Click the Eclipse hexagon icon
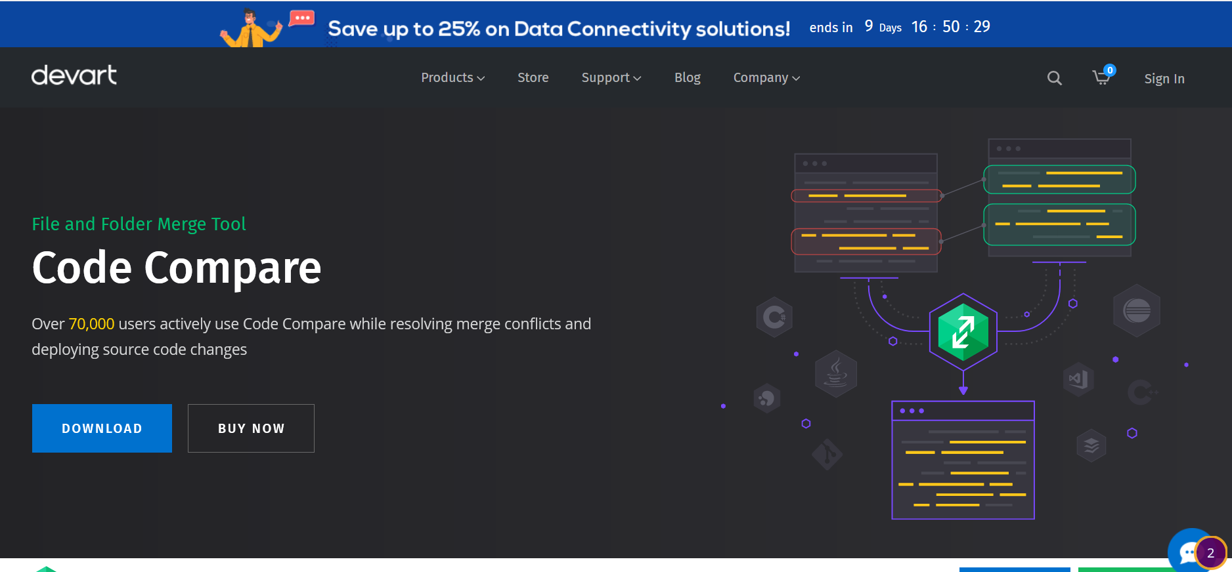This screenshot has height=572, width=1232. click(x=1137, y=310)
